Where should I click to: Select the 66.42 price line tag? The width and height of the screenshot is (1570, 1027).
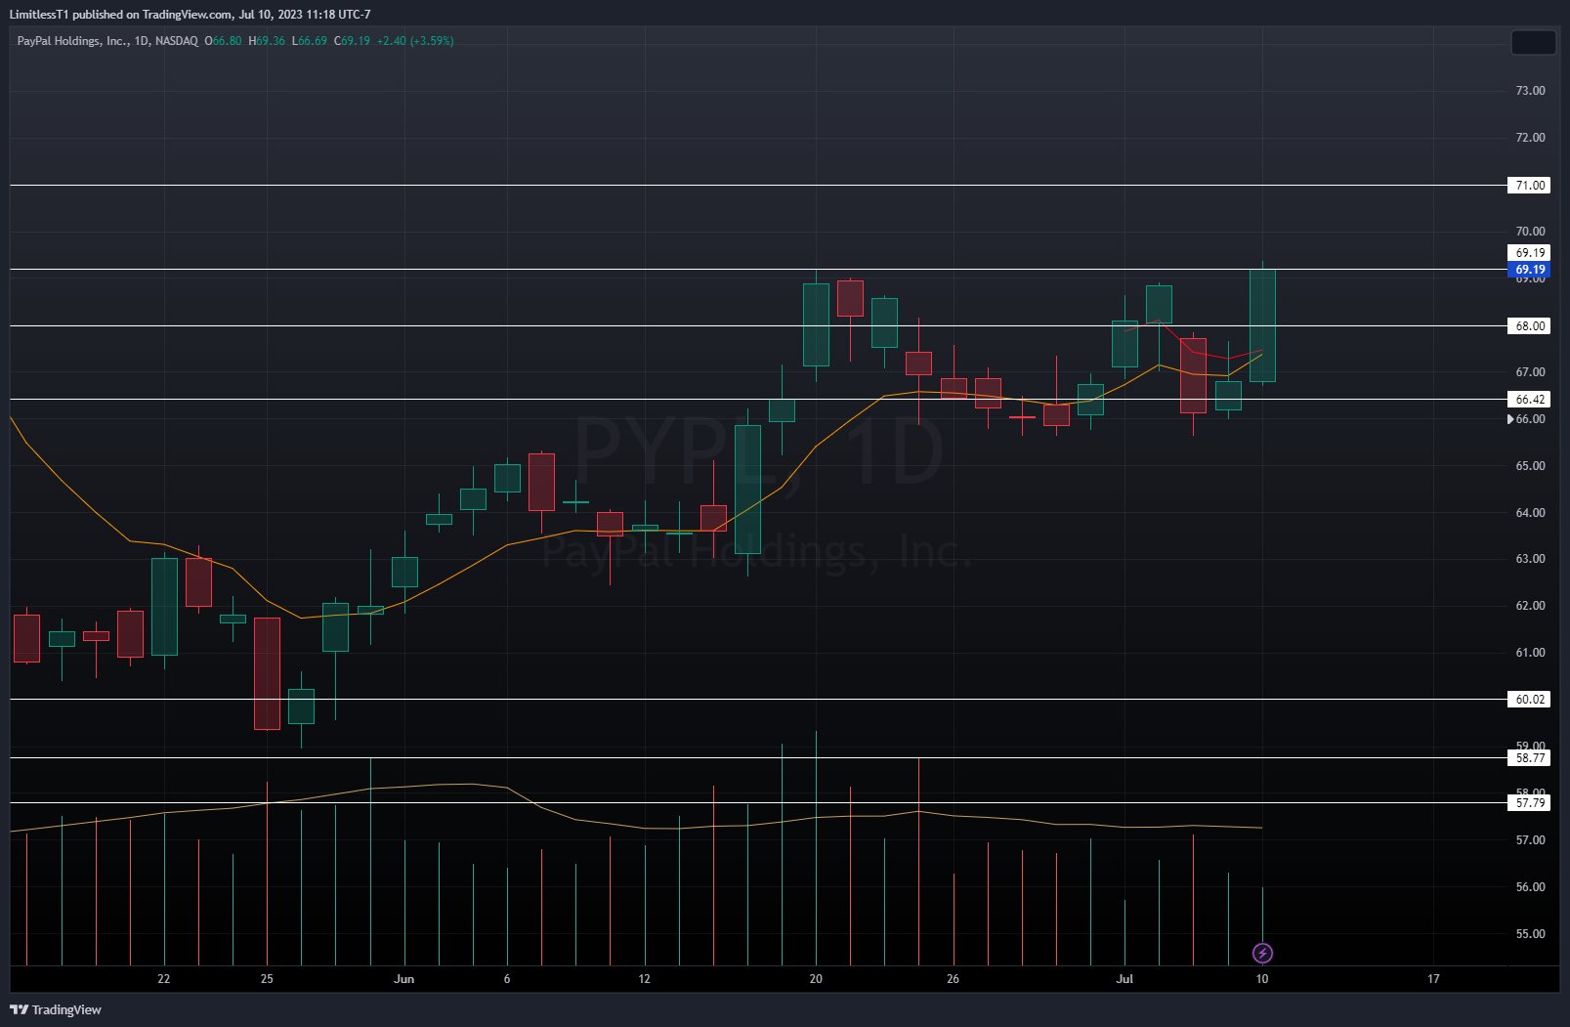tap(1529, 399)
